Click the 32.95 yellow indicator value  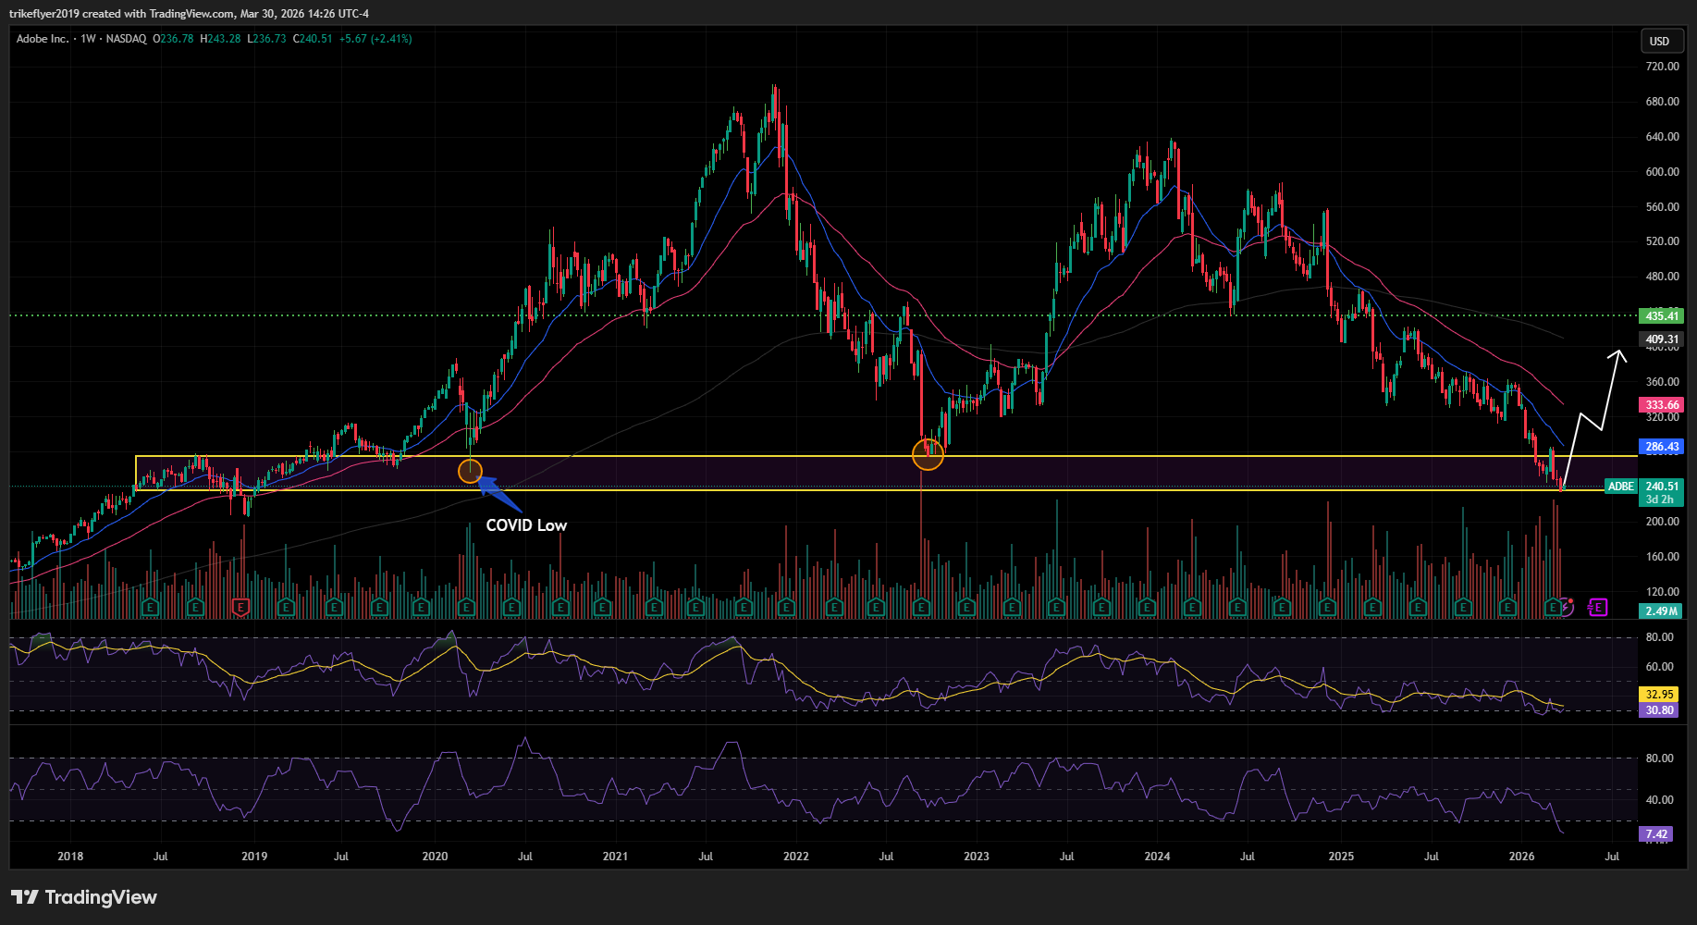click(x=1659, y=695)
